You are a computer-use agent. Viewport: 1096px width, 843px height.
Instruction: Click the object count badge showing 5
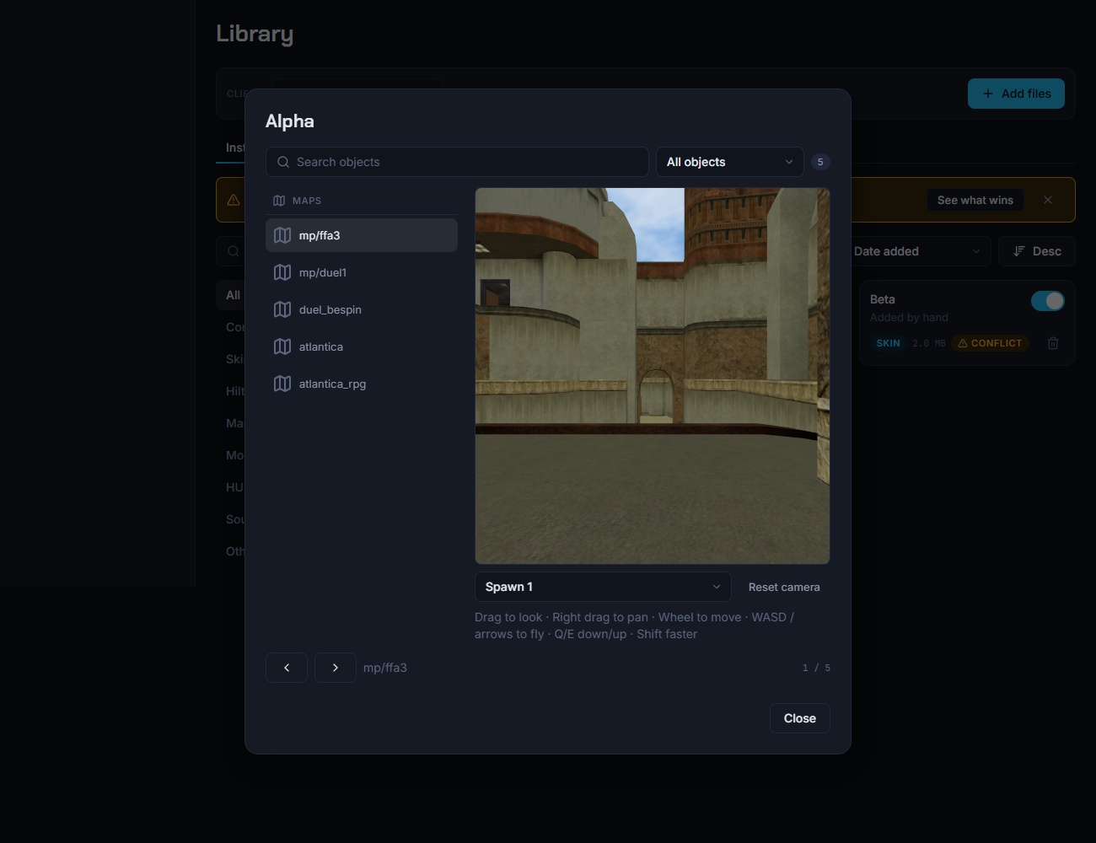pos(820,162)
